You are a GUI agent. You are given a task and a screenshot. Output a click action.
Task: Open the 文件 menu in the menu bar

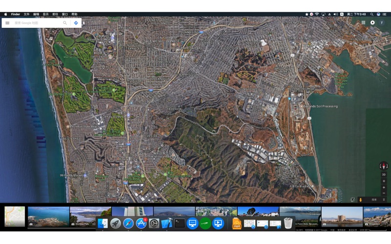click(26, 14)
